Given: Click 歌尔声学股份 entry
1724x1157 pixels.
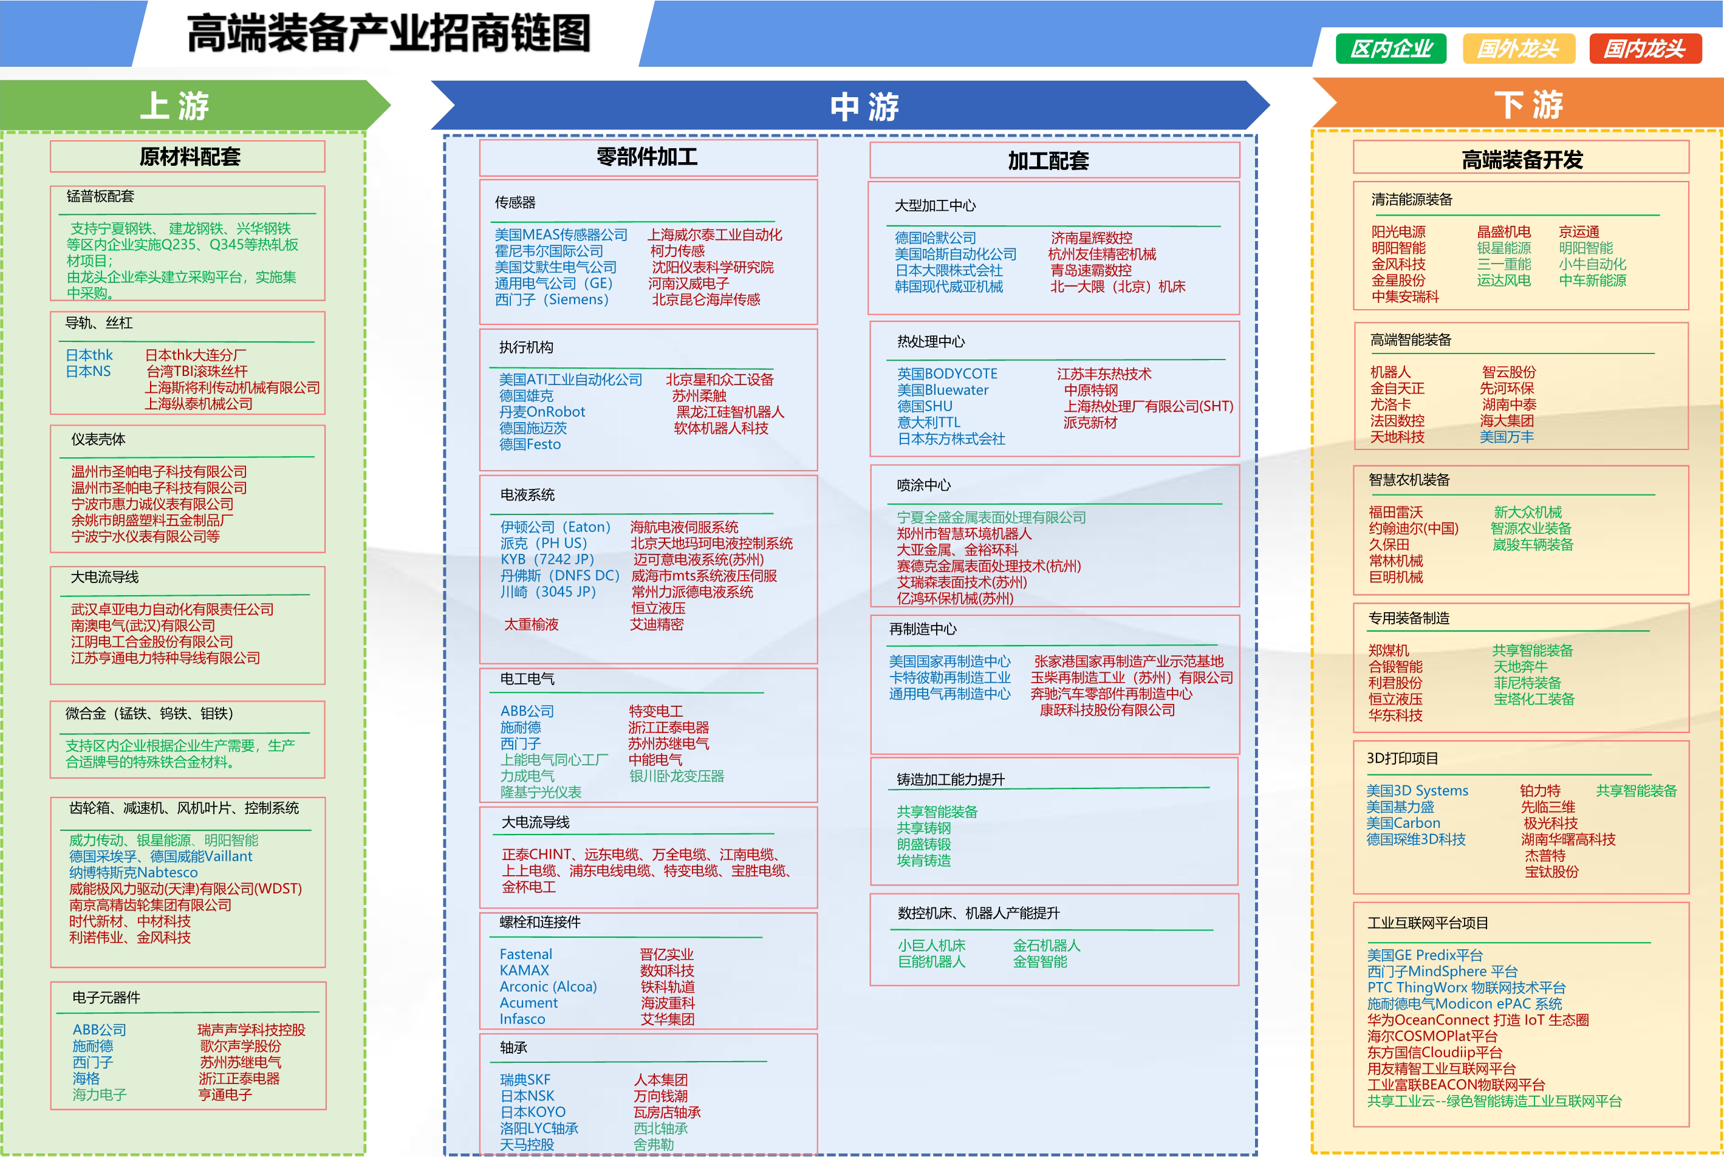Looking at the screenshot, I should pos(241,1046).
